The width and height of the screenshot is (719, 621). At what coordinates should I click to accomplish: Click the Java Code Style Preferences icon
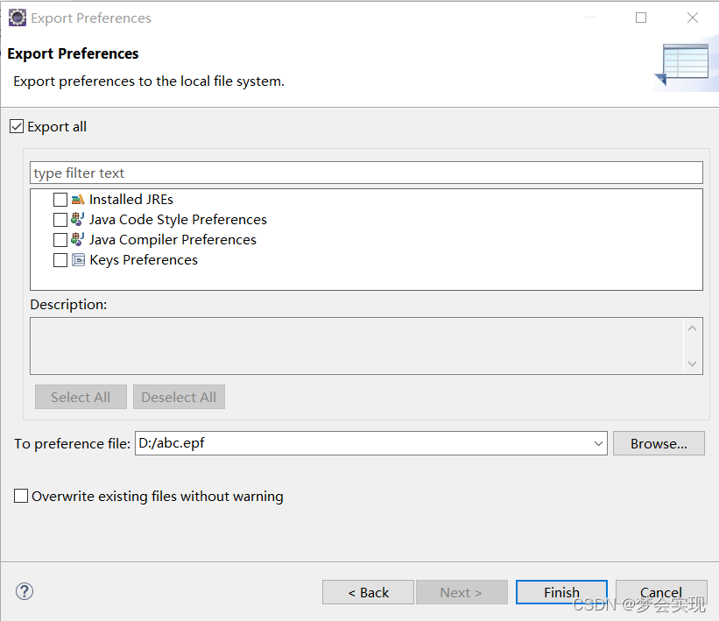pos(77,219)
